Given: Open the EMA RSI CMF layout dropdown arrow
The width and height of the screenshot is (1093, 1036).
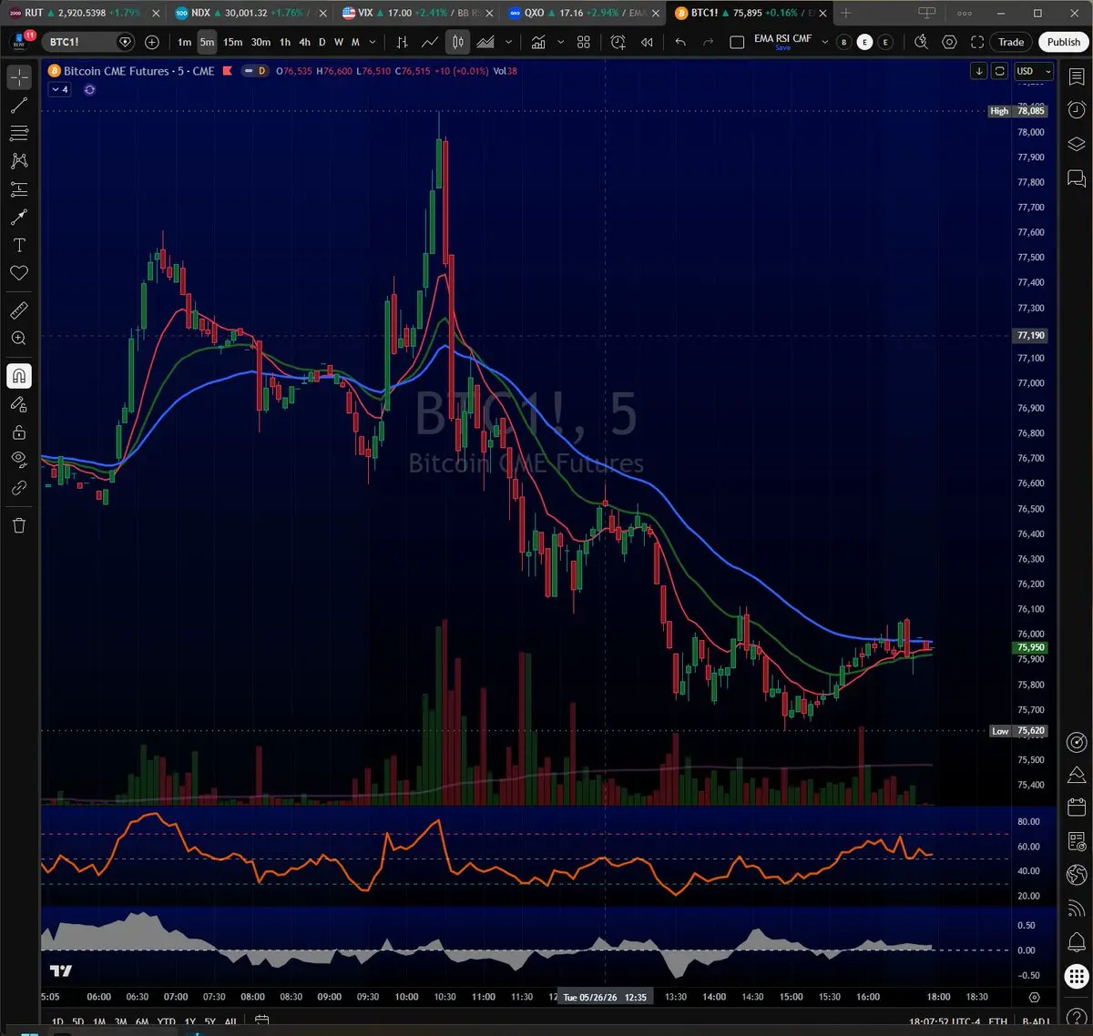Looking at the screenshot, I should (825, 42).
